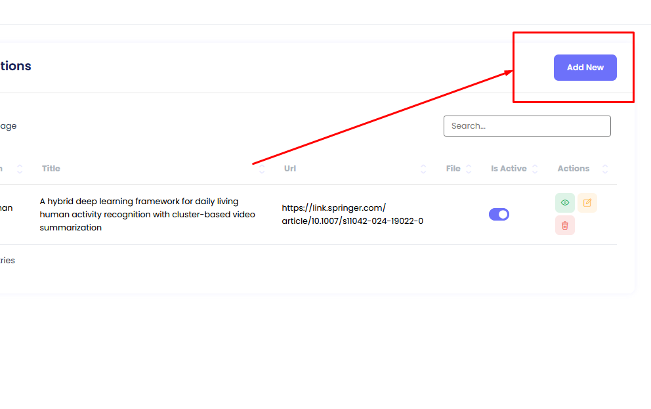The width and height of the screenshot is (651, 409).
Task: Click sort arrows beside File header
Action: coord(469,169)
